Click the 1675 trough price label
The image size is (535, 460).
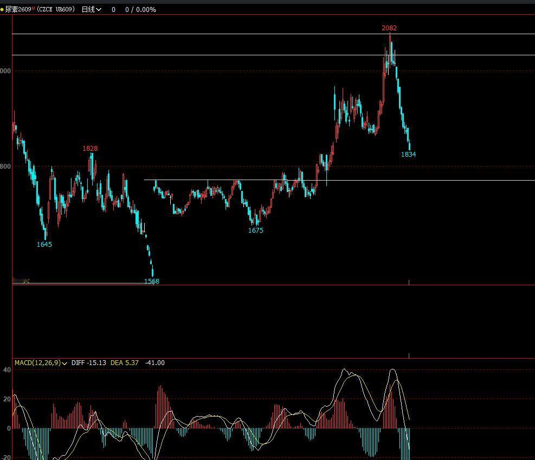pos(255,230)
